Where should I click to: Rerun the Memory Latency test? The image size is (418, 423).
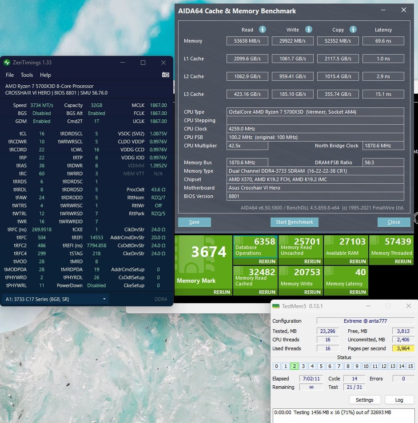pyautogui.click(x=358, y=292)
